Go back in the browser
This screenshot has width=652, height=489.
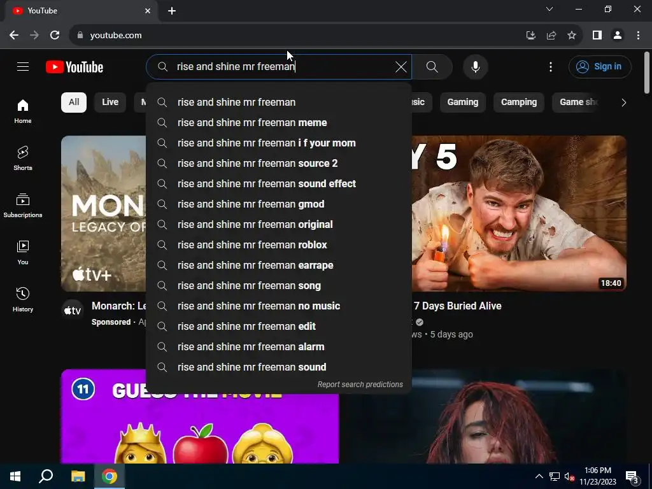[14, 36]
